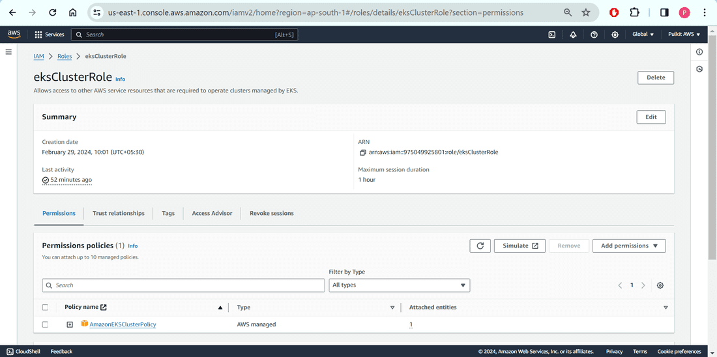The width and height of the screenshot is (717, 357).
Task: Open AWS notifications bell
Action: point(573,35)
